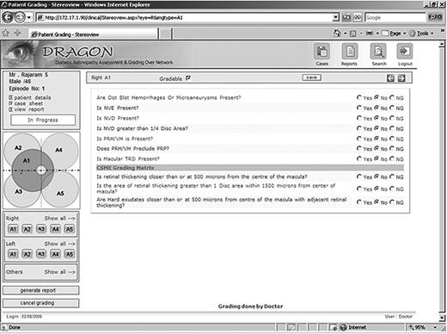The width and height of the screenshot is (447, 334).
Task: Select Yes for Dot Blot Hemorrhages question
Action: [358, 97]
